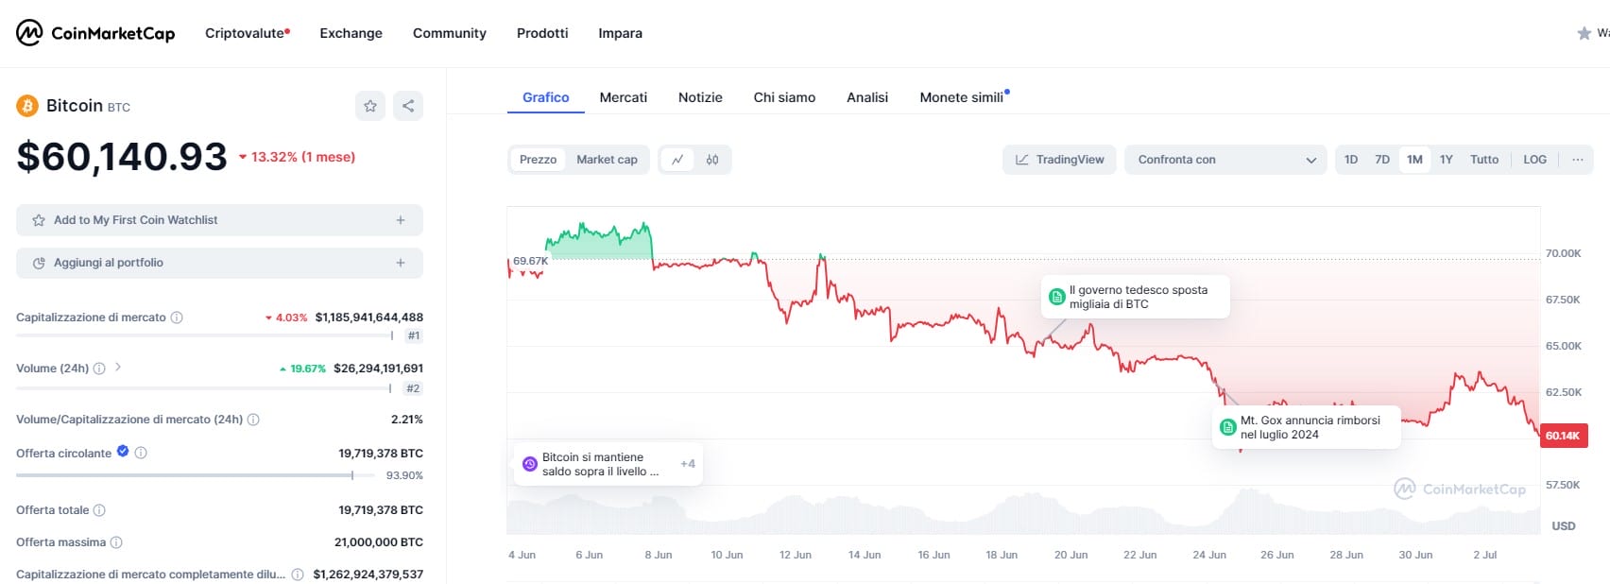1610x584 pixels.
Task: Open the three-dots chart options menu
Action: coord(1577,160)
